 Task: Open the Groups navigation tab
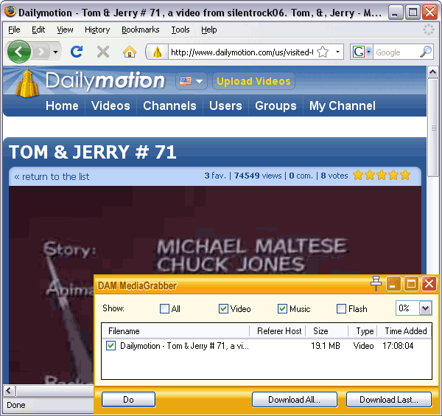point(276,105)
